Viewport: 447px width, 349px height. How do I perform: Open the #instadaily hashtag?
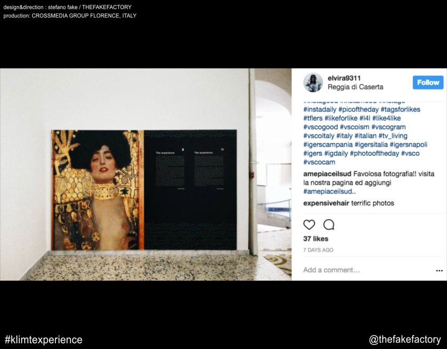tap(320, 110)
